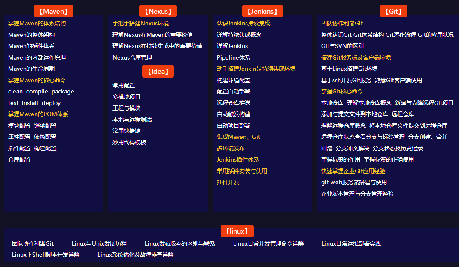Select the 【Idea】 section header
The height and width of the screenshot is (267, 459).
coord(158,71)
